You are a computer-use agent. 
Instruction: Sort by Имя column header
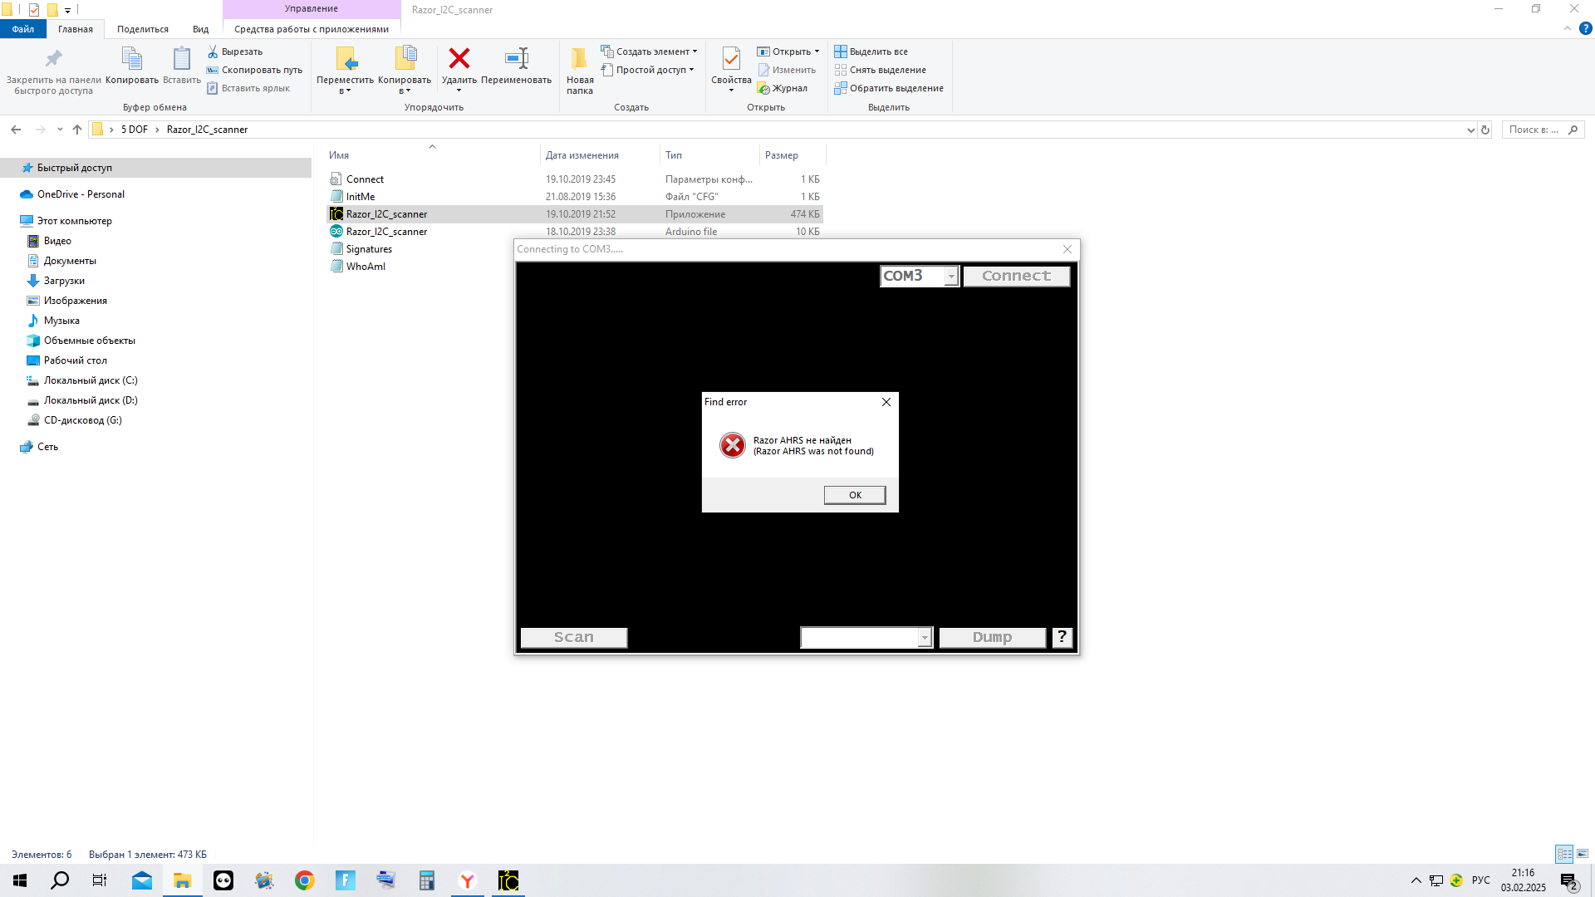432,155
